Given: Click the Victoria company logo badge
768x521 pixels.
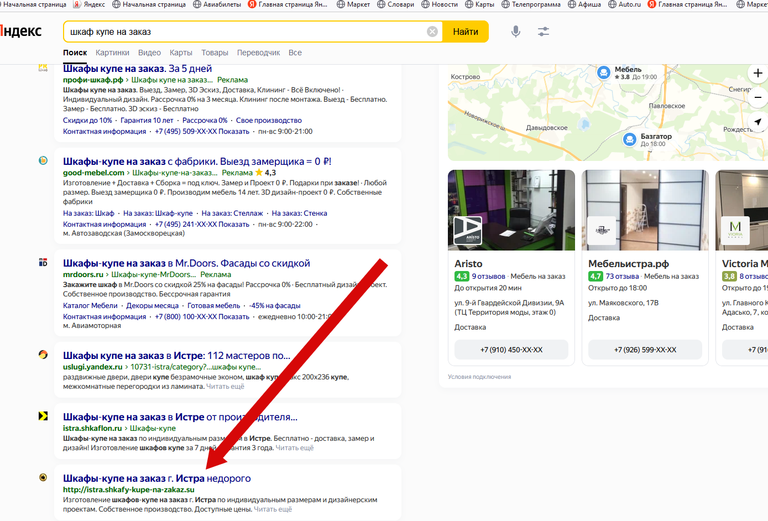Looking at the screenshot, I should point(735,231).
